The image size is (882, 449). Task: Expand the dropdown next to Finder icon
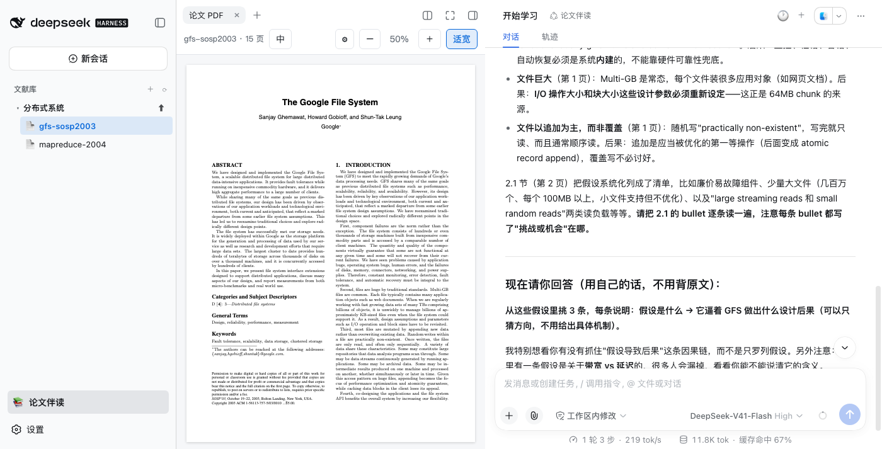(839, 16)
